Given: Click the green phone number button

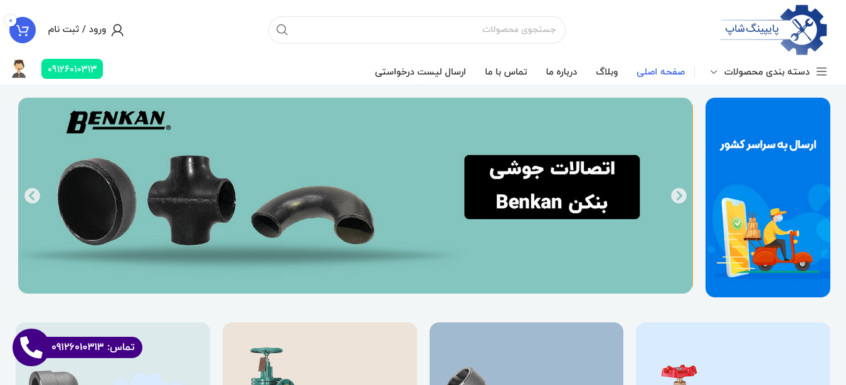Looking at the screenshot, I should (x=72, y=69).
